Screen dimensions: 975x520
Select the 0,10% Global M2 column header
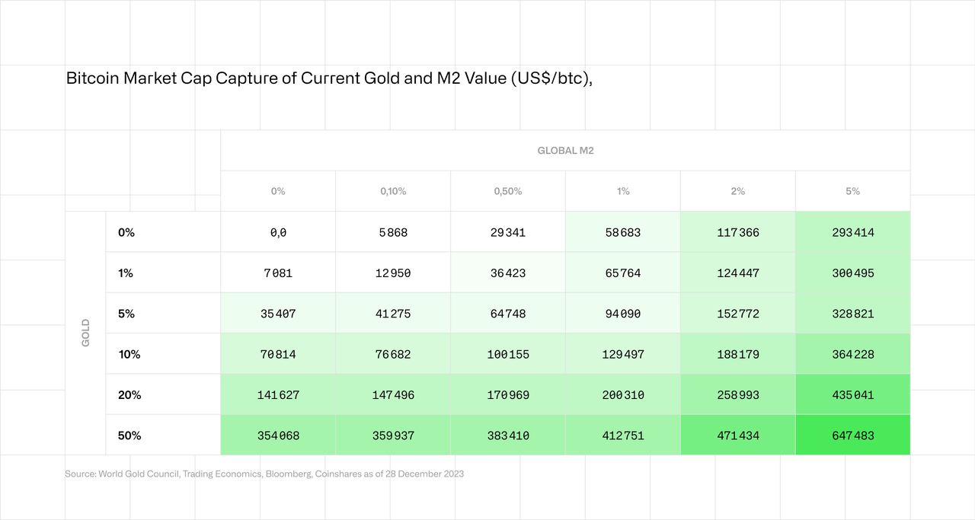coord(393,191)
